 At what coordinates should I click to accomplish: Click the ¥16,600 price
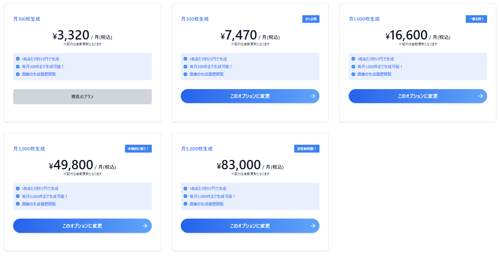[x=406, y=35]
